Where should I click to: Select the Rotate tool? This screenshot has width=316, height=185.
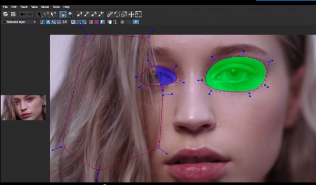click(x=117, y=14)
